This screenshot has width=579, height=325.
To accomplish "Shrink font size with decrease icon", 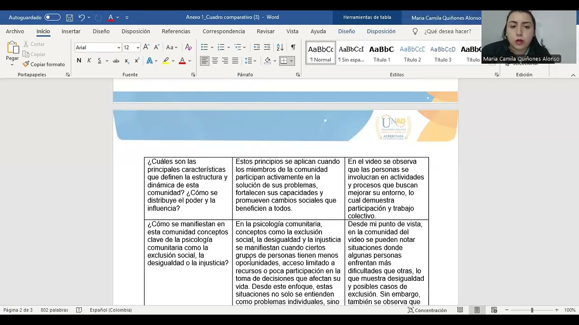I will coord(157,47).
